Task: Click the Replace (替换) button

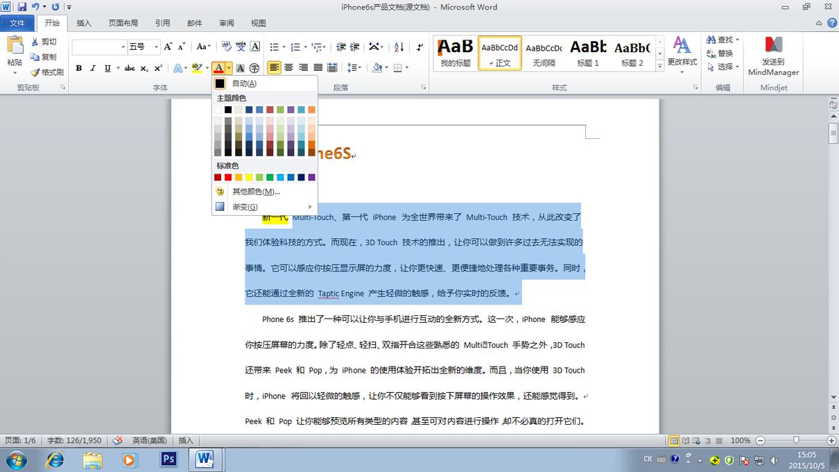Action: click(719, 53)
